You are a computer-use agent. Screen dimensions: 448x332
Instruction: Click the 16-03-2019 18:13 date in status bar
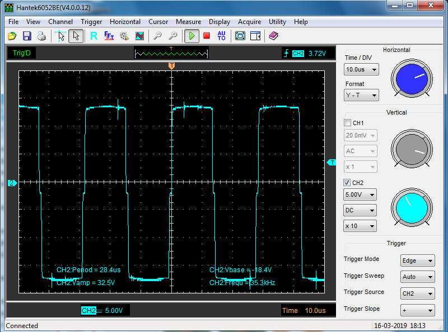click(400, 326)
